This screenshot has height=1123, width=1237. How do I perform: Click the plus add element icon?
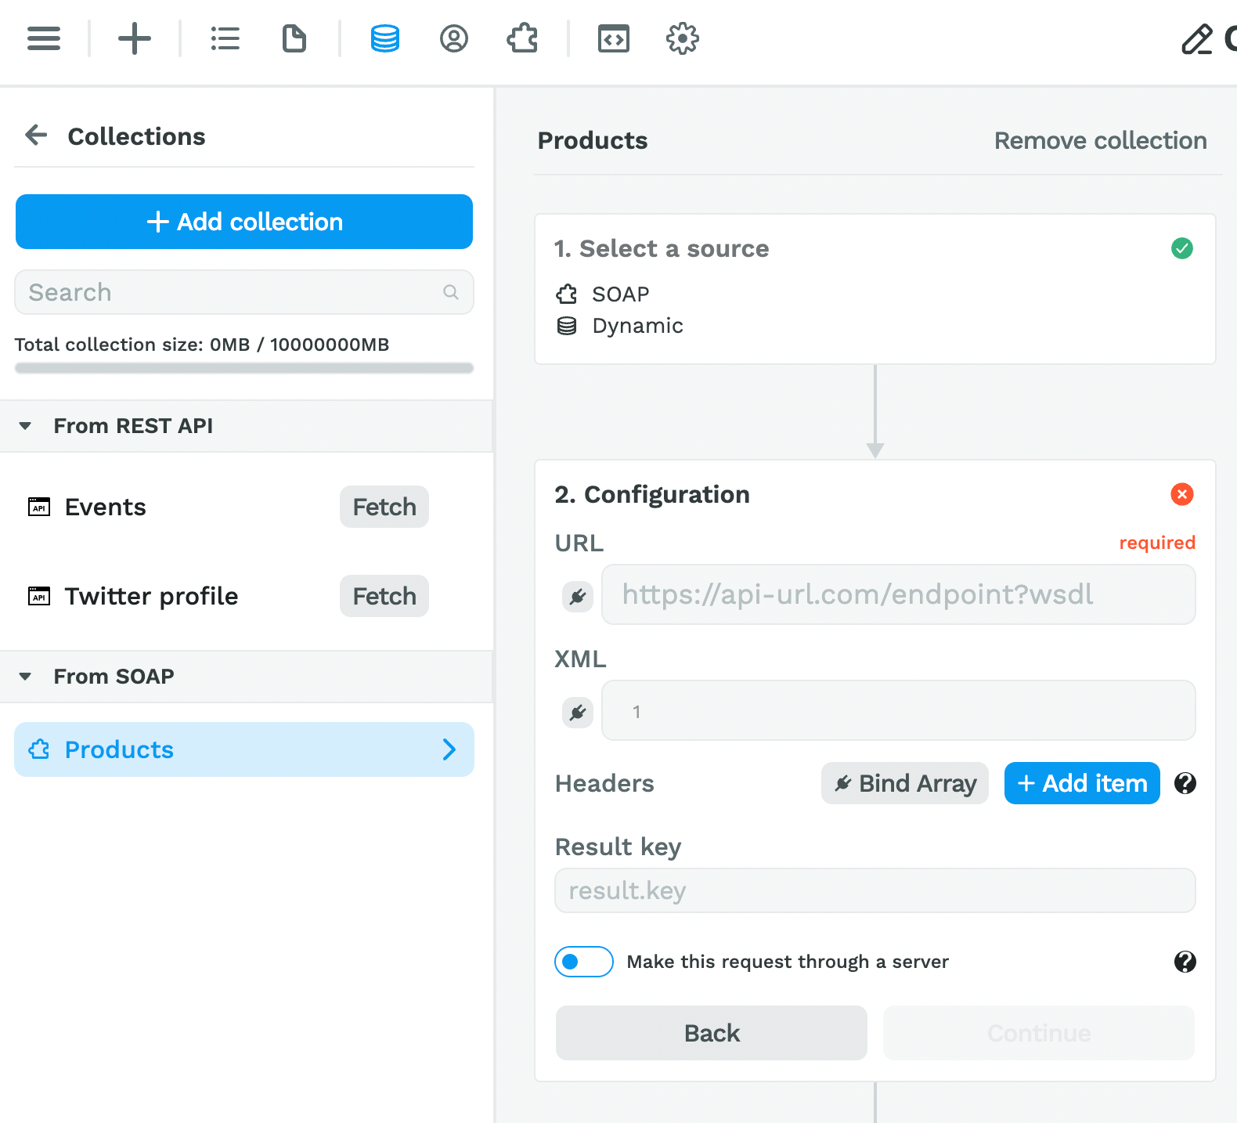[135, 38]
